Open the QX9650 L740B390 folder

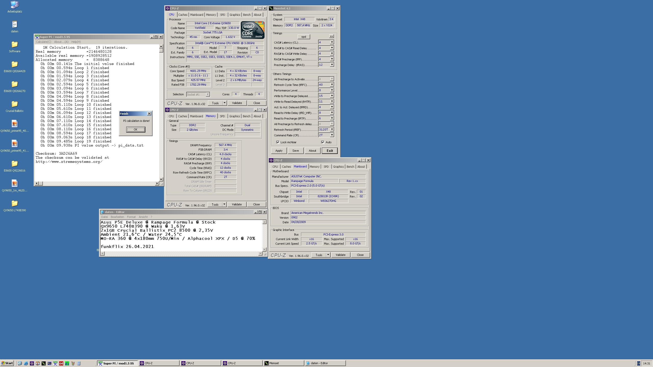[x=15, y=206]
